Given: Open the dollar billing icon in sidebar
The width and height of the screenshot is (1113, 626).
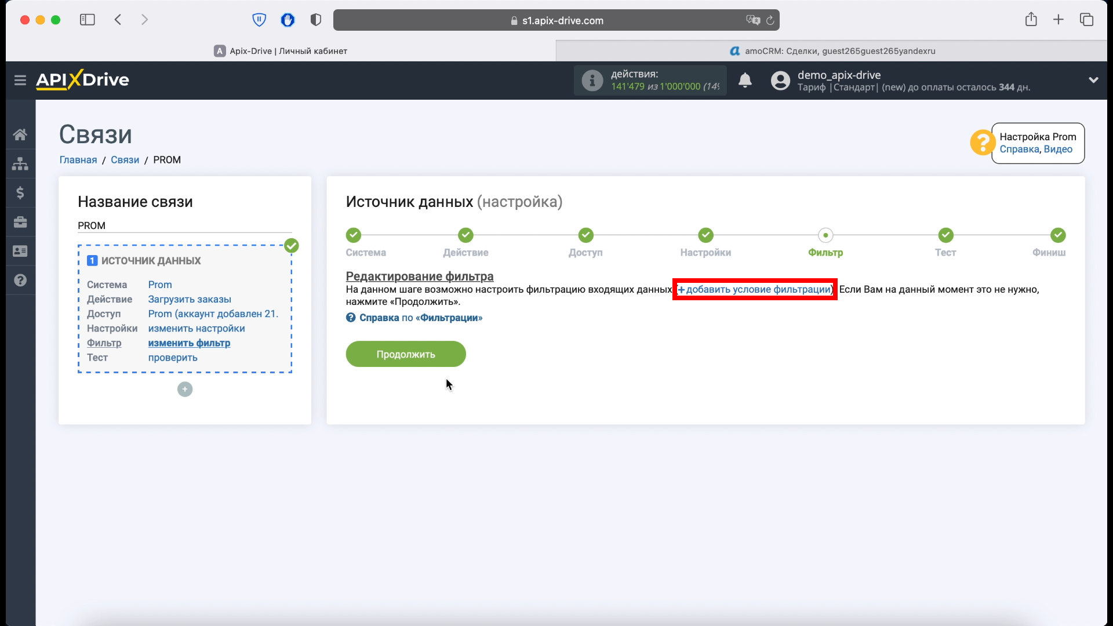Looking at the screenshot, I should (20, 192).
